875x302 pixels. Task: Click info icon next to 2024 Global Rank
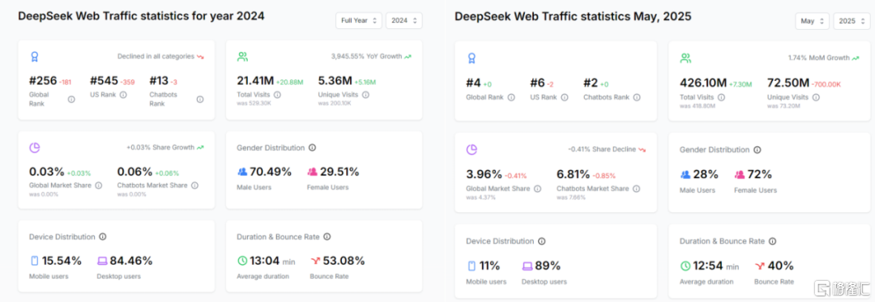71,99
